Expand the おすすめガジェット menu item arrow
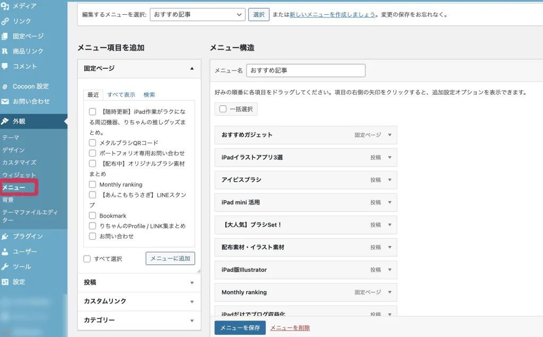 pyautogui.click(x=389, y=135)
